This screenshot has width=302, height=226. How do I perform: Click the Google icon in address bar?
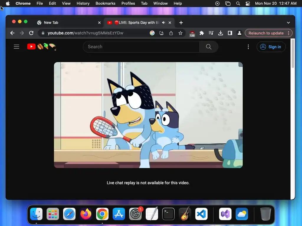click(x=152, y=33)
